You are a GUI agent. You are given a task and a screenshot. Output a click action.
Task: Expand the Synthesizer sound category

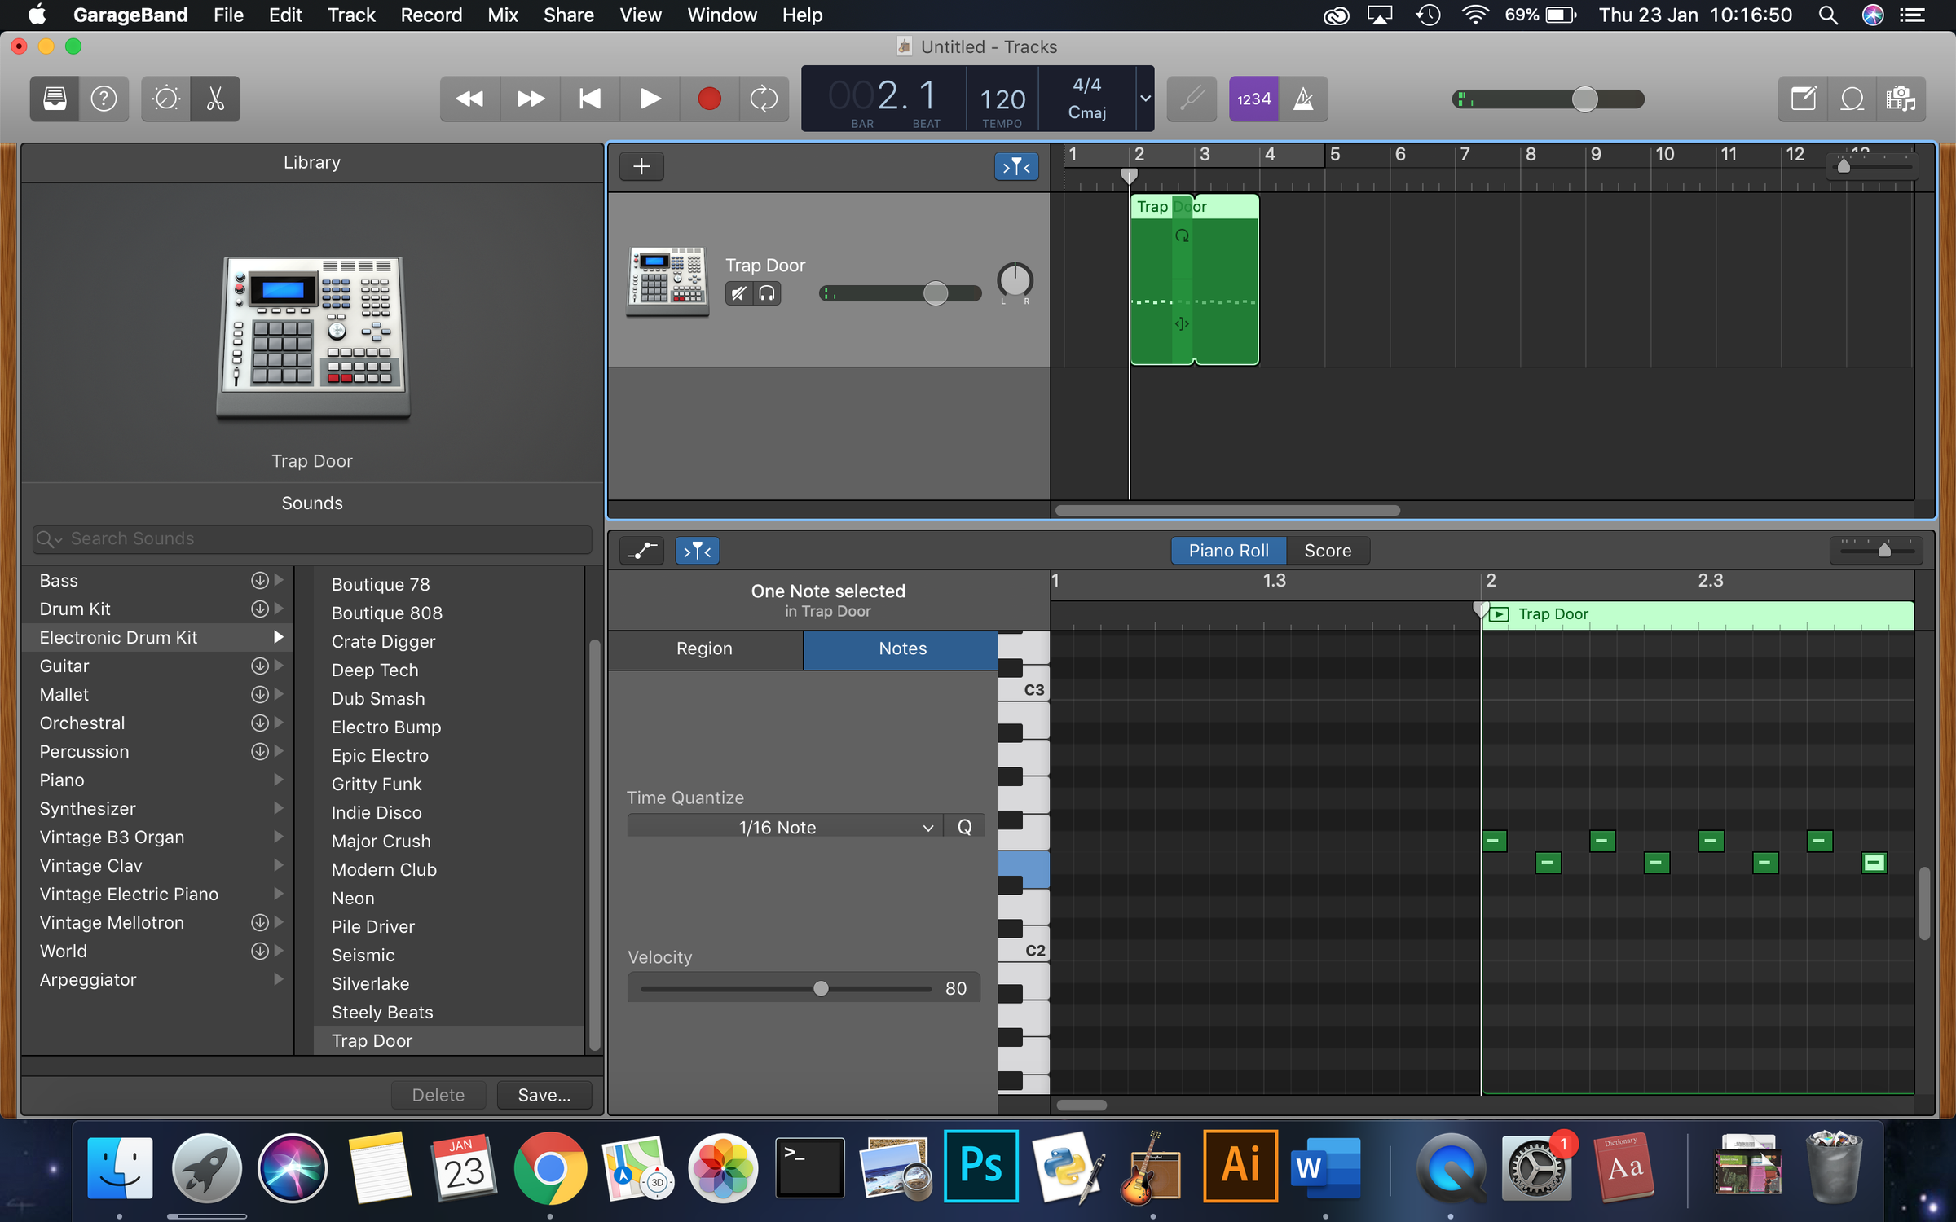[278, 808]
